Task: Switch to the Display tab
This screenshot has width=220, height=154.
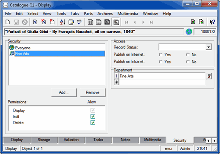Action: [x=17, y=140]
